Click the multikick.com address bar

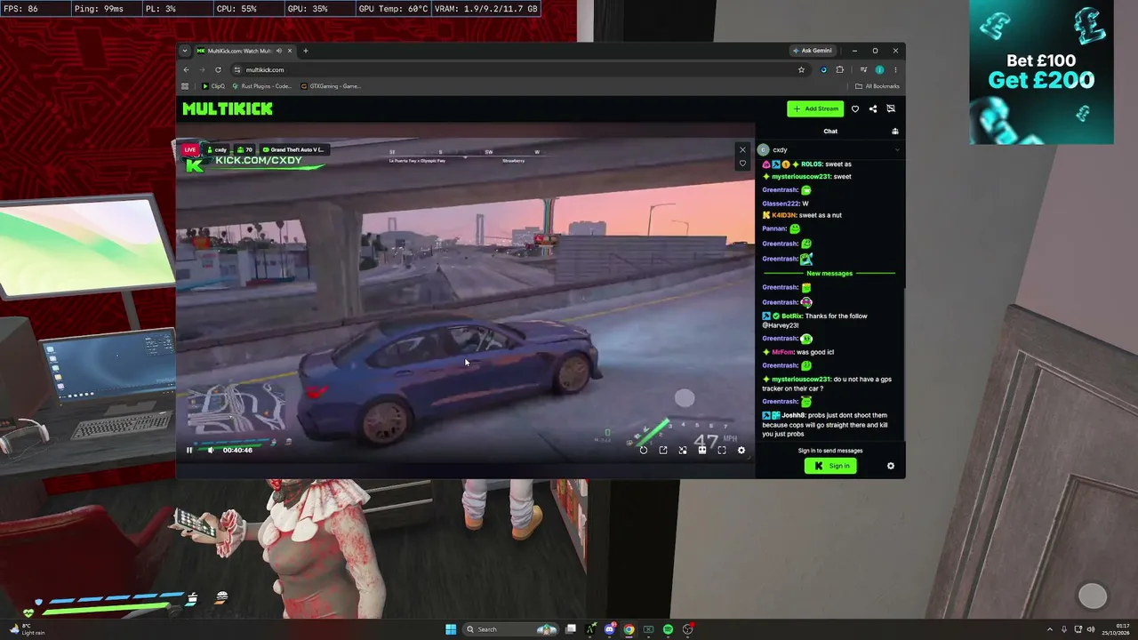(x=520, y=69)
